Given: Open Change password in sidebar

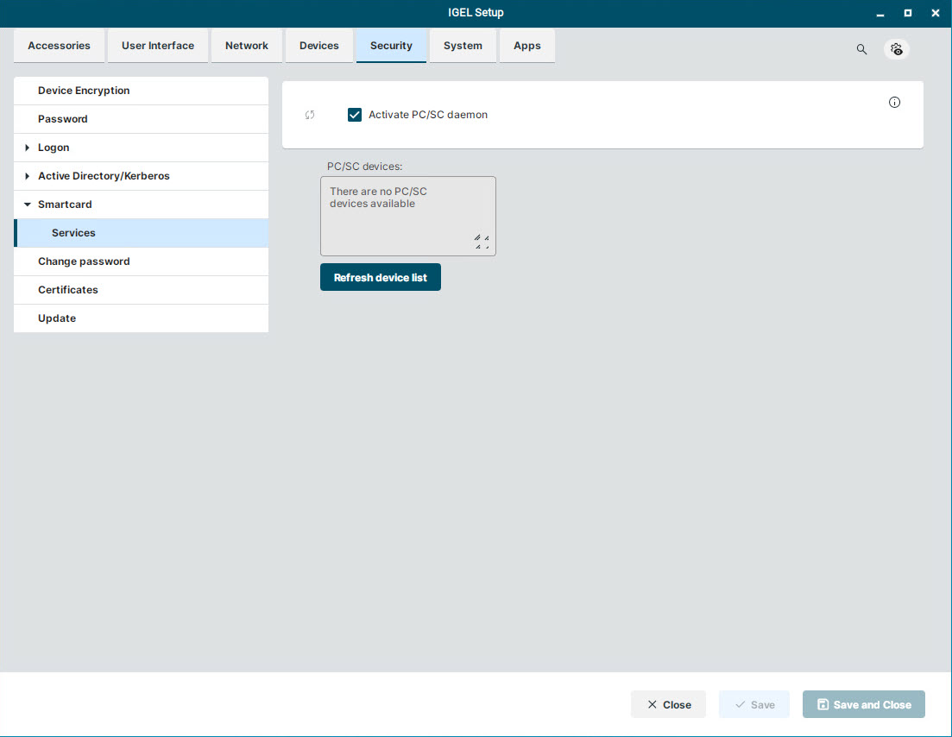Looking at the screenshot, I should coord(141,261).
